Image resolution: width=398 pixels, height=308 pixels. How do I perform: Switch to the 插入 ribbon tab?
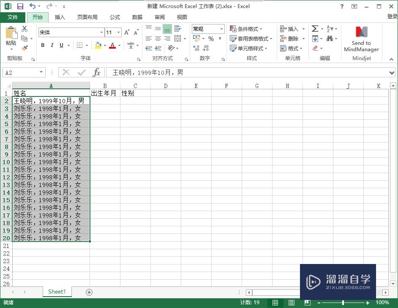[60, 17]
